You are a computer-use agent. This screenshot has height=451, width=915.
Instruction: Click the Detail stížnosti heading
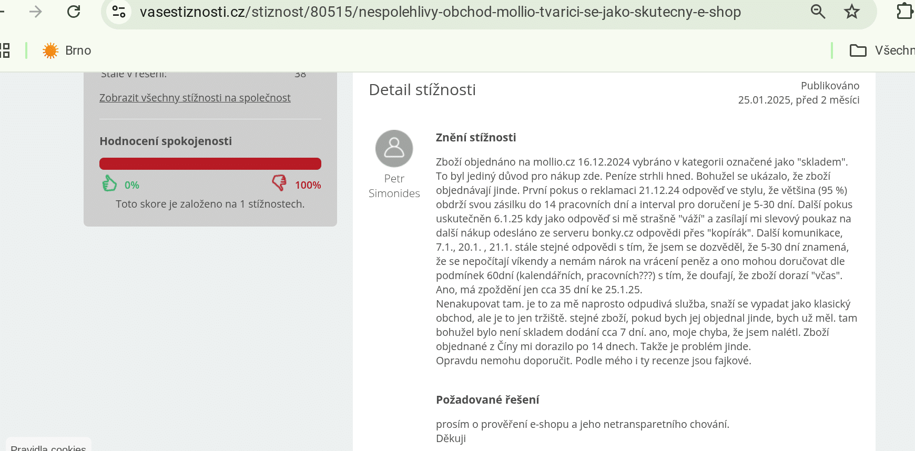click(x=422, y=90)
